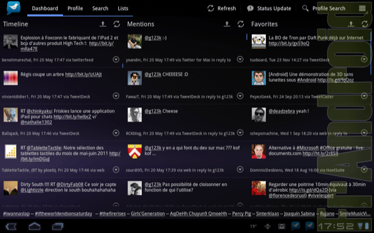Open link http://is.gd/dQa2D
374x233 pixels.
tap(308, 190)
